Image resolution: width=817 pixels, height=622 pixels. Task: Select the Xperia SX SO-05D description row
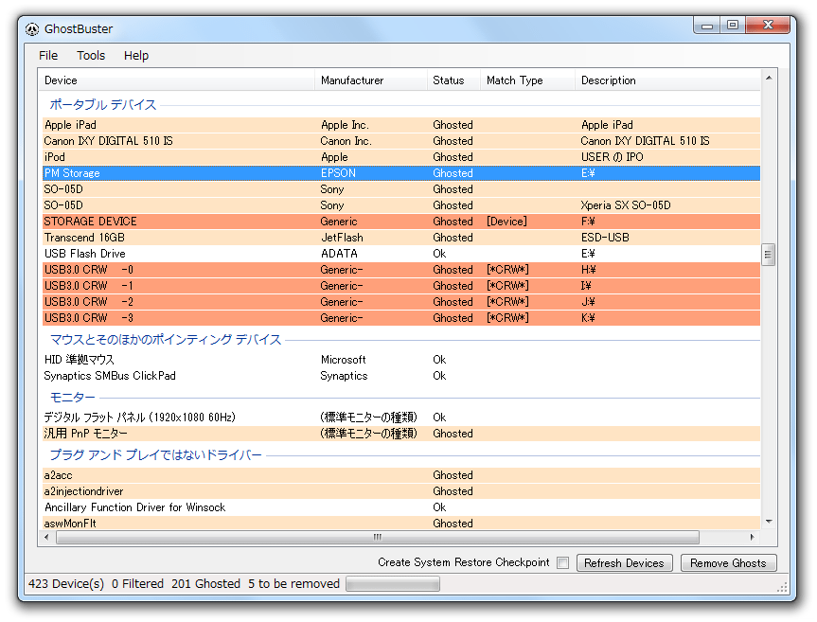[400, 205]
